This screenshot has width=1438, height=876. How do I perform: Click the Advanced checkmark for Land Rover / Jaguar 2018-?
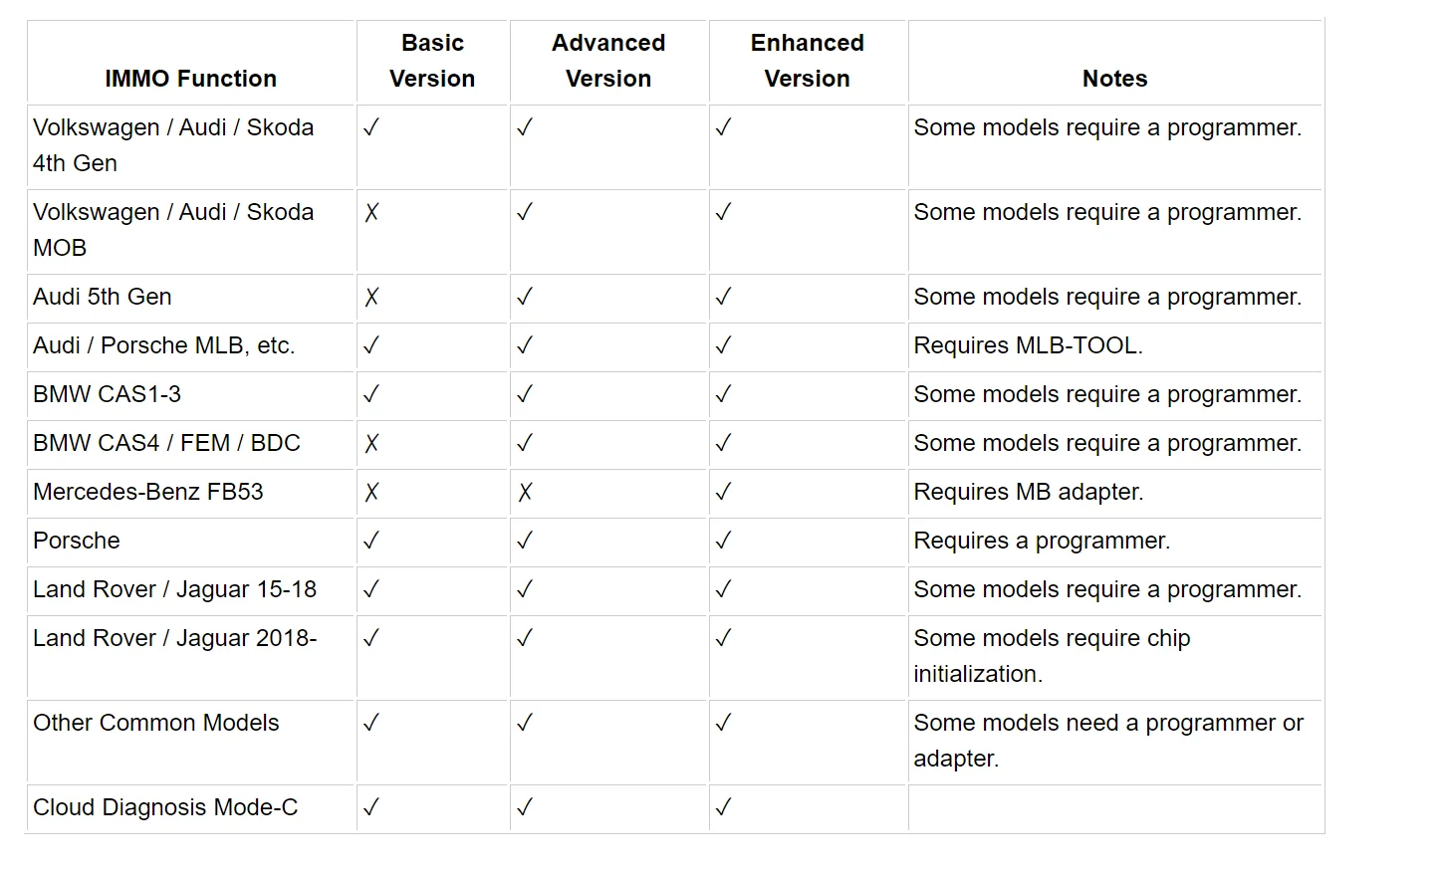click(525, 639)
